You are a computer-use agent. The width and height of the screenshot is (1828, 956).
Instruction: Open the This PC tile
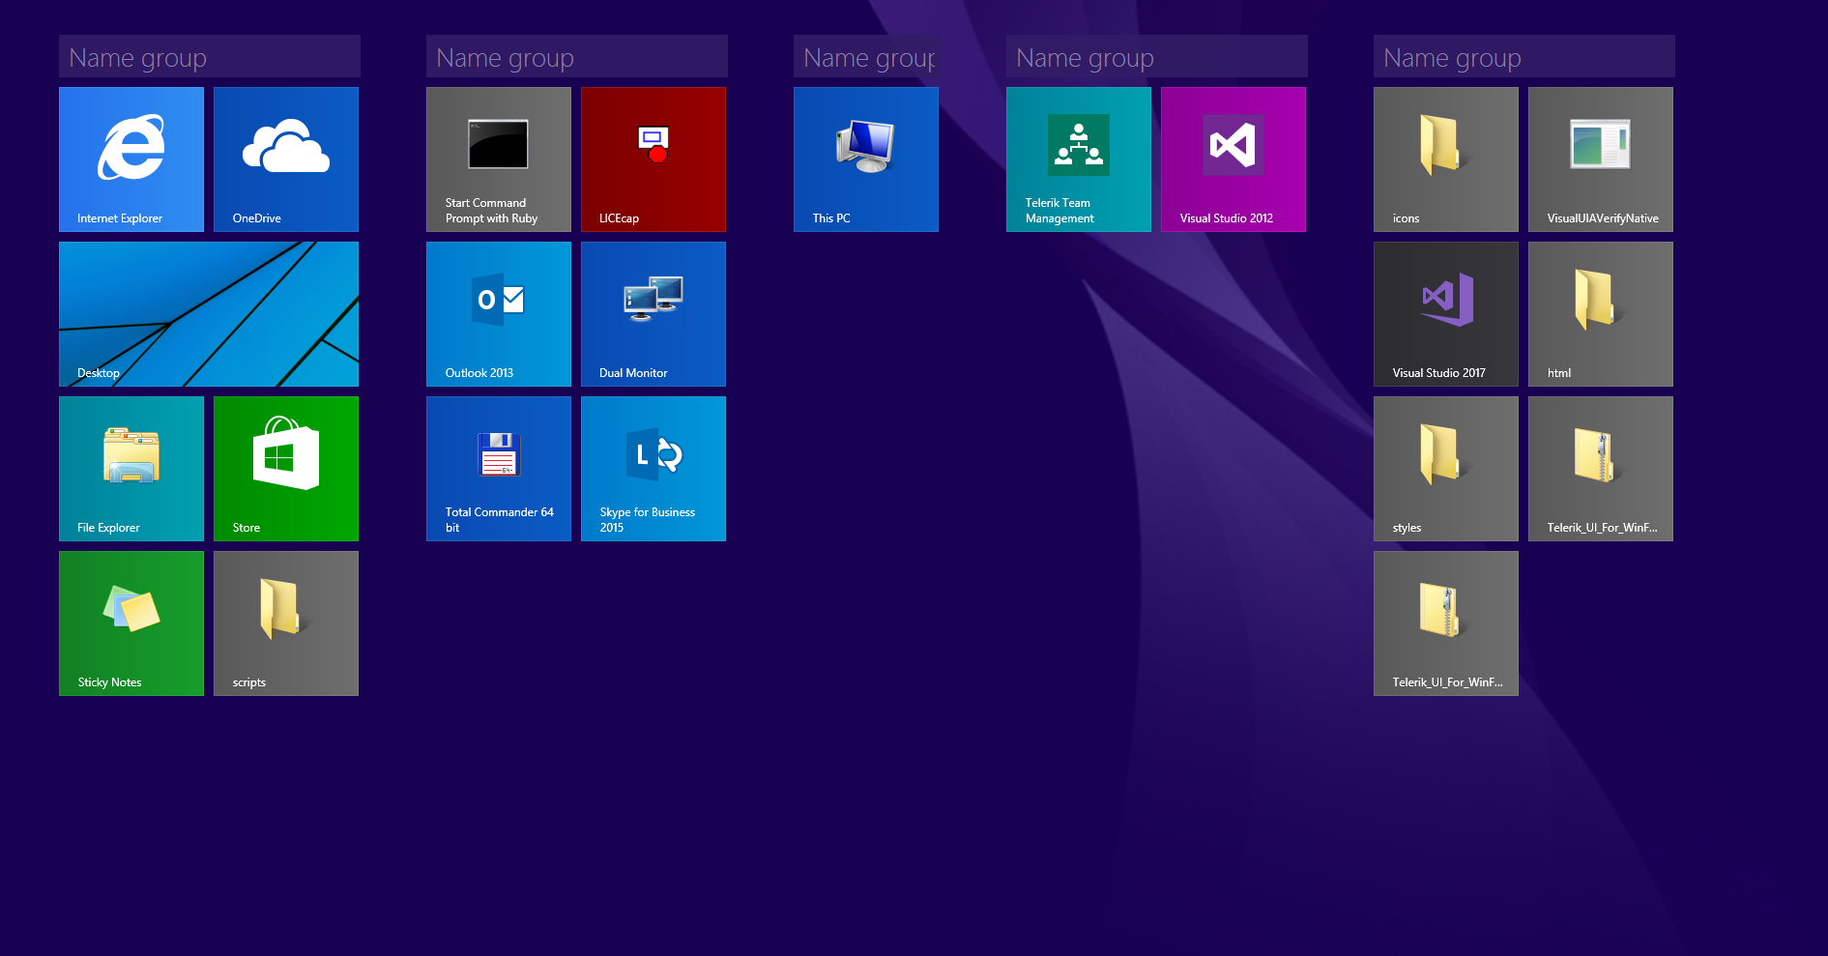coord(866,159)
